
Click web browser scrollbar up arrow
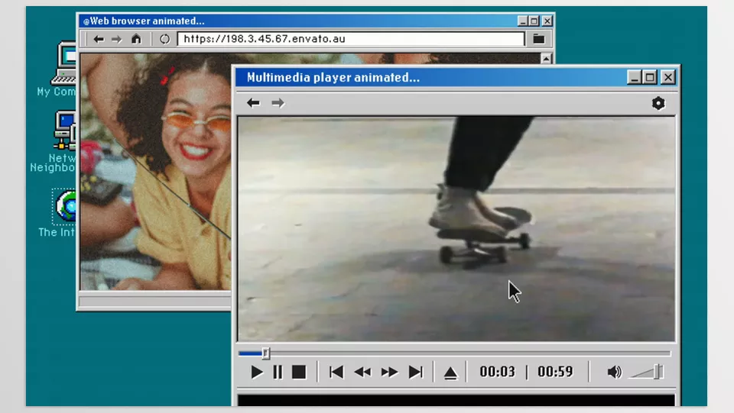click(x=546, y=58)
